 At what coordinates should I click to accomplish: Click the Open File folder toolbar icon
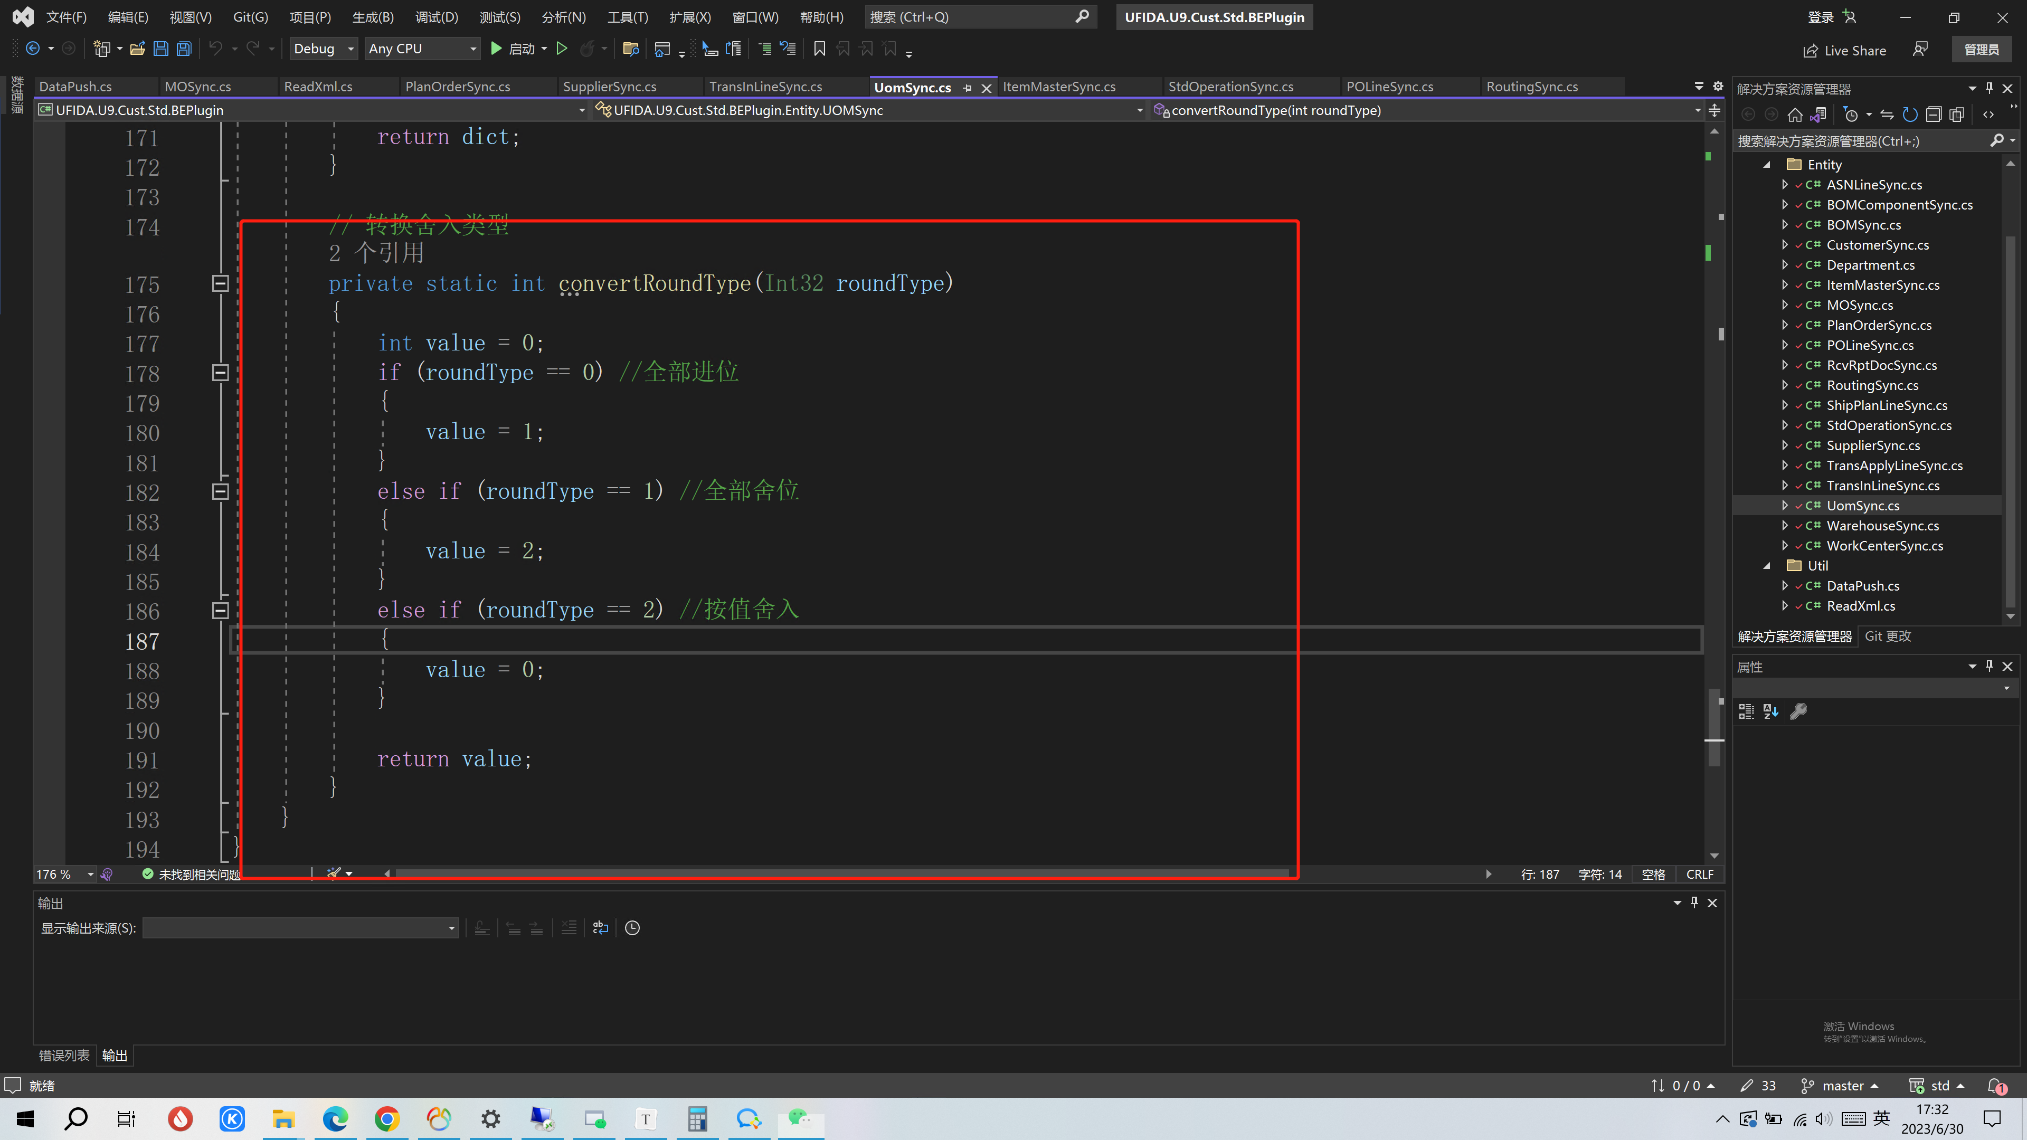[137, 49]
